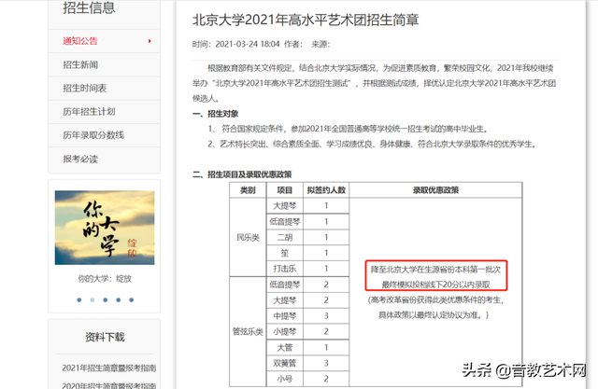This screenshot has width=598, height=389.
Task: Click the article title 北京大学2021年高水平艺术团招生简章
Action: coord(306,20)
